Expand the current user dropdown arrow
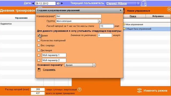 (x=138, y=3)
